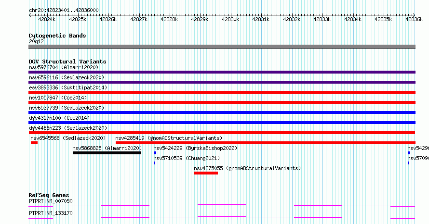Screen dimensions: 429x224
Task: Click the nsv5976704 (Almarri2020) variant label
Action: click(64, 67)
